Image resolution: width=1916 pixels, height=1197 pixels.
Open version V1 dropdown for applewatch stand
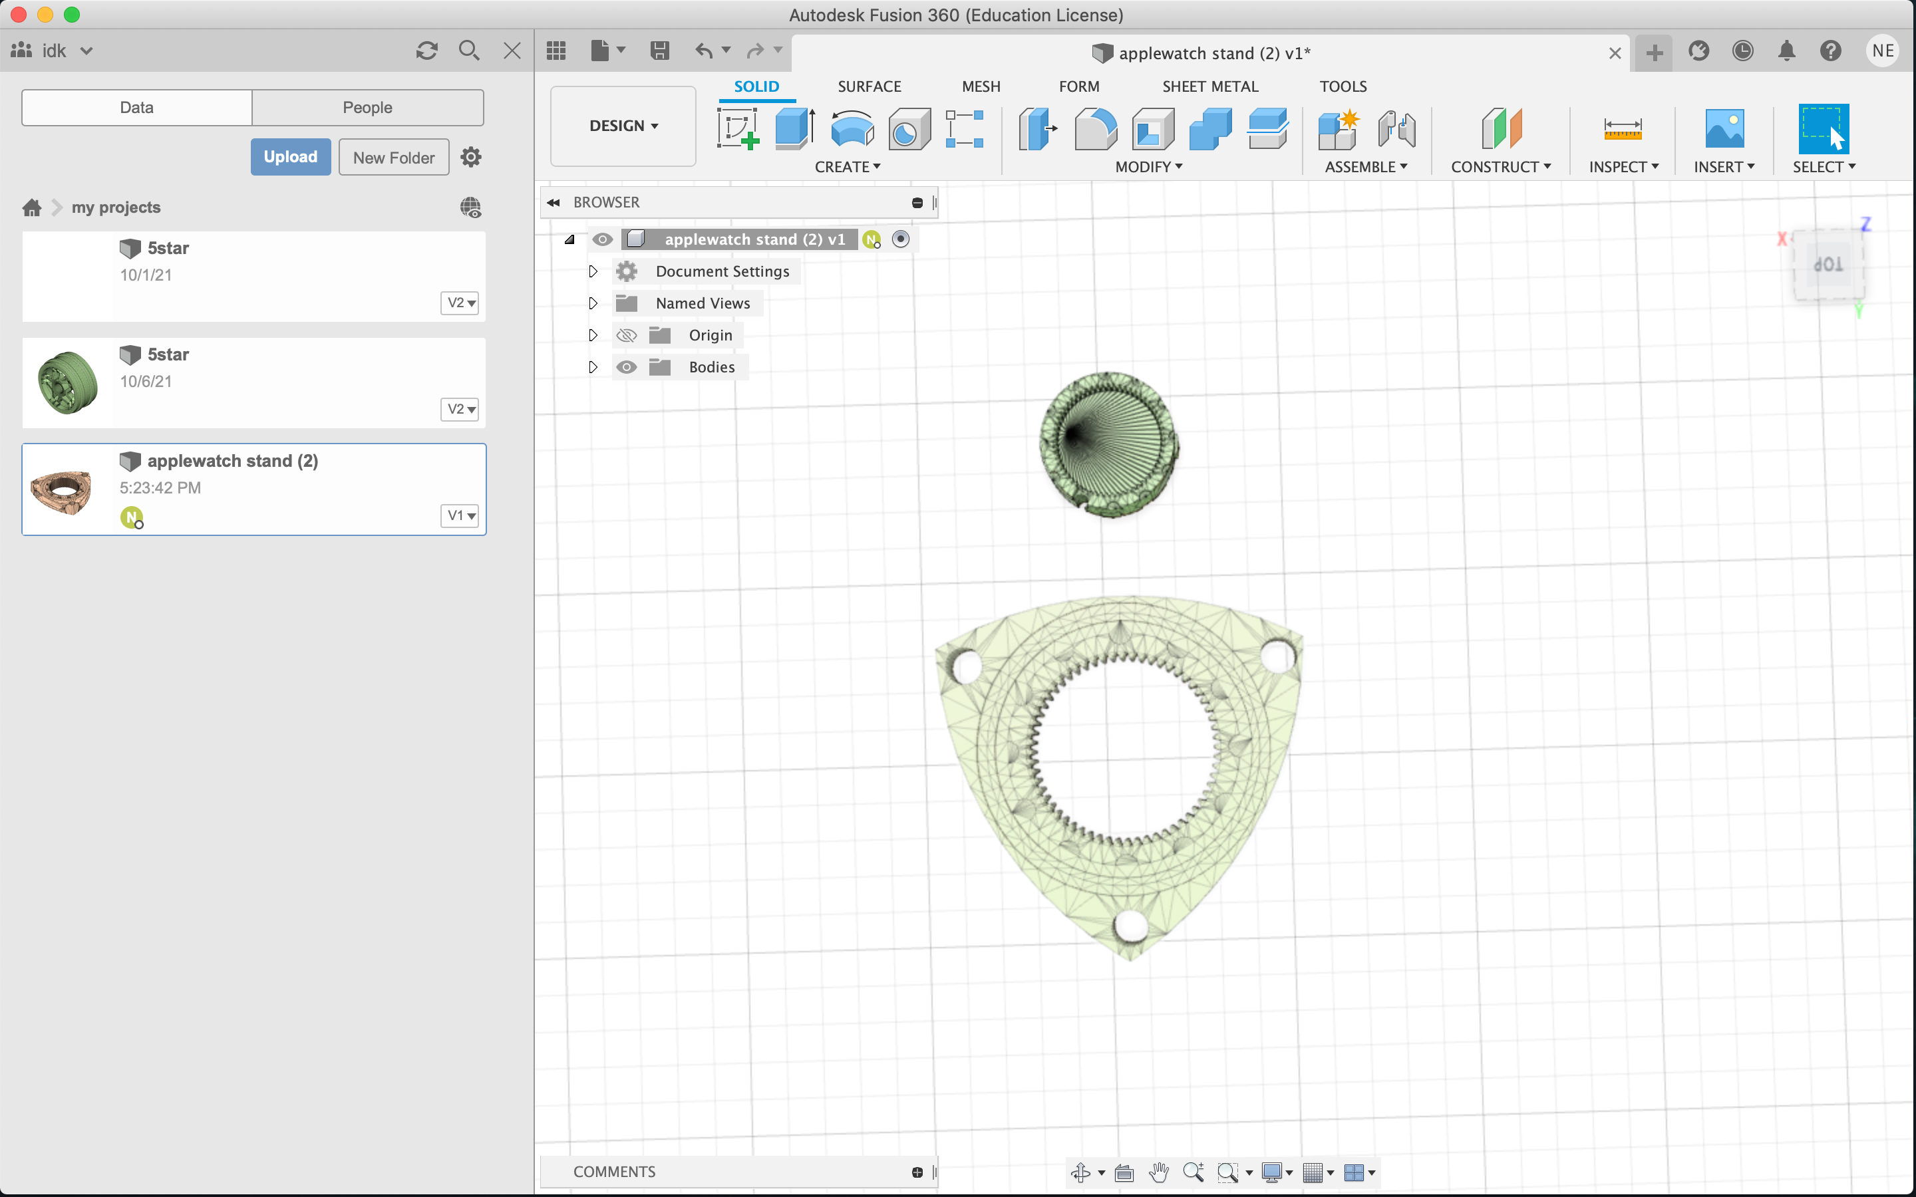(x=461, y=515)
